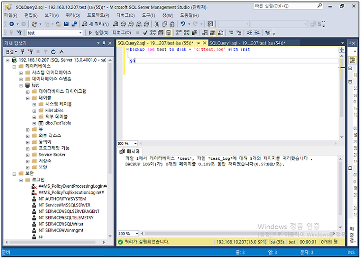Select Results to Text icon
The height and width of the screenshot is (259, 361).
pyautogui.click(x=205, y=33)
